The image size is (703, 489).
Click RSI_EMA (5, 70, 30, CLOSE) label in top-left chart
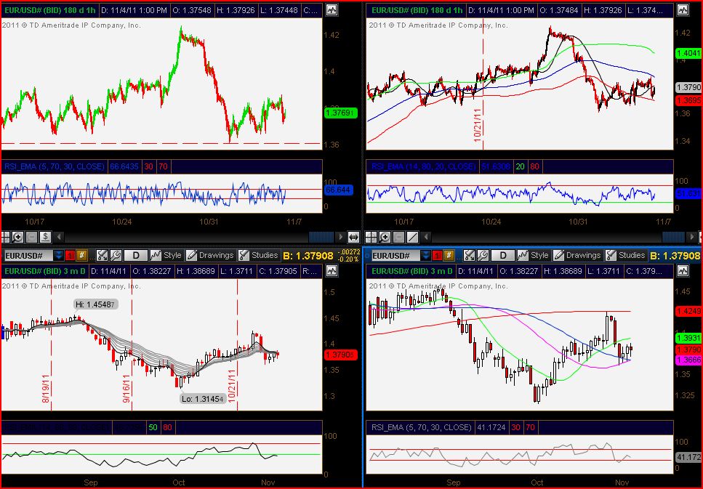(x=55, y=166)
